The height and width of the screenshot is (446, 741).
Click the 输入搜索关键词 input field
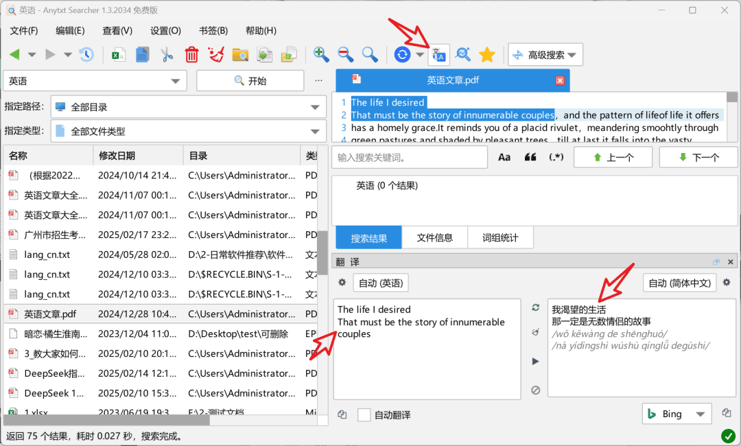[x=410, y=157]
